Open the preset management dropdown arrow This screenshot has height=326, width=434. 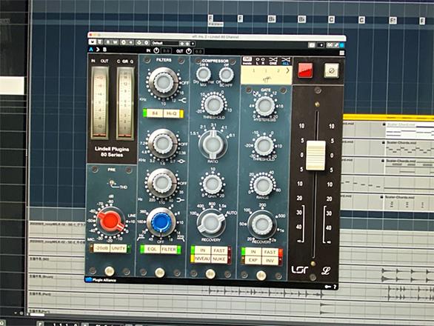[x=193, y=44]
